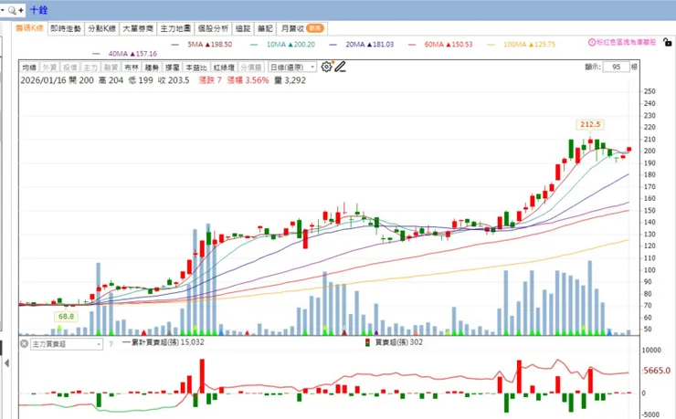The width and height of the screenshot is (676, 419).
Task: Open the chart settings gear icon
Action: (326, 67)
